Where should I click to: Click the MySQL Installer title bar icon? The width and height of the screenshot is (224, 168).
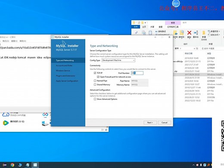tap(53, 37)
